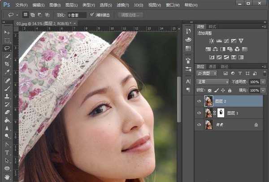Add a Brightness/Contrast adjustment
Viewport: 269px width, 182px height.
(x=212, y=41)
